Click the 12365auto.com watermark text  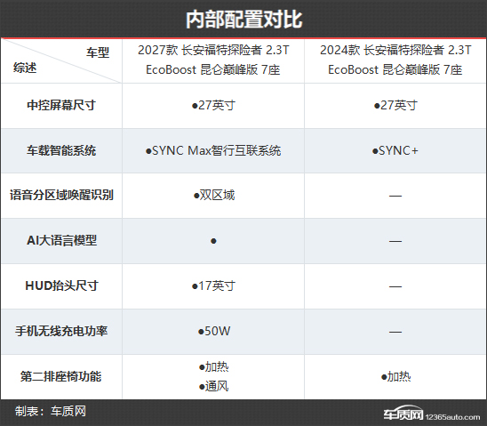click(x=453, y=417)
